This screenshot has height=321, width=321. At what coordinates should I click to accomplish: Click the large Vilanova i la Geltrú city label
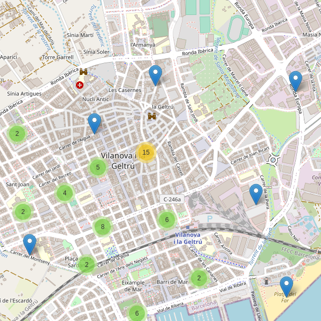click(122, 160)
